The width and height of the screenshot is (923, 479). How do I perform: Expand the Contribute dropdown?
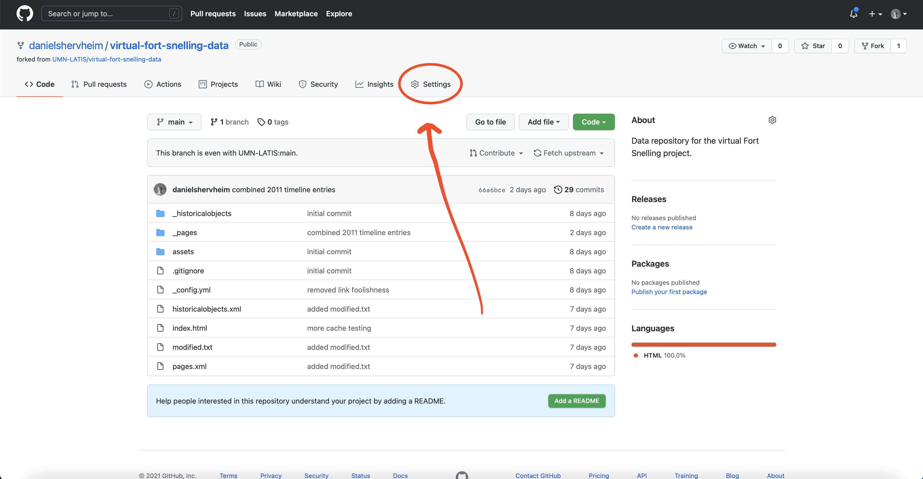496,153
